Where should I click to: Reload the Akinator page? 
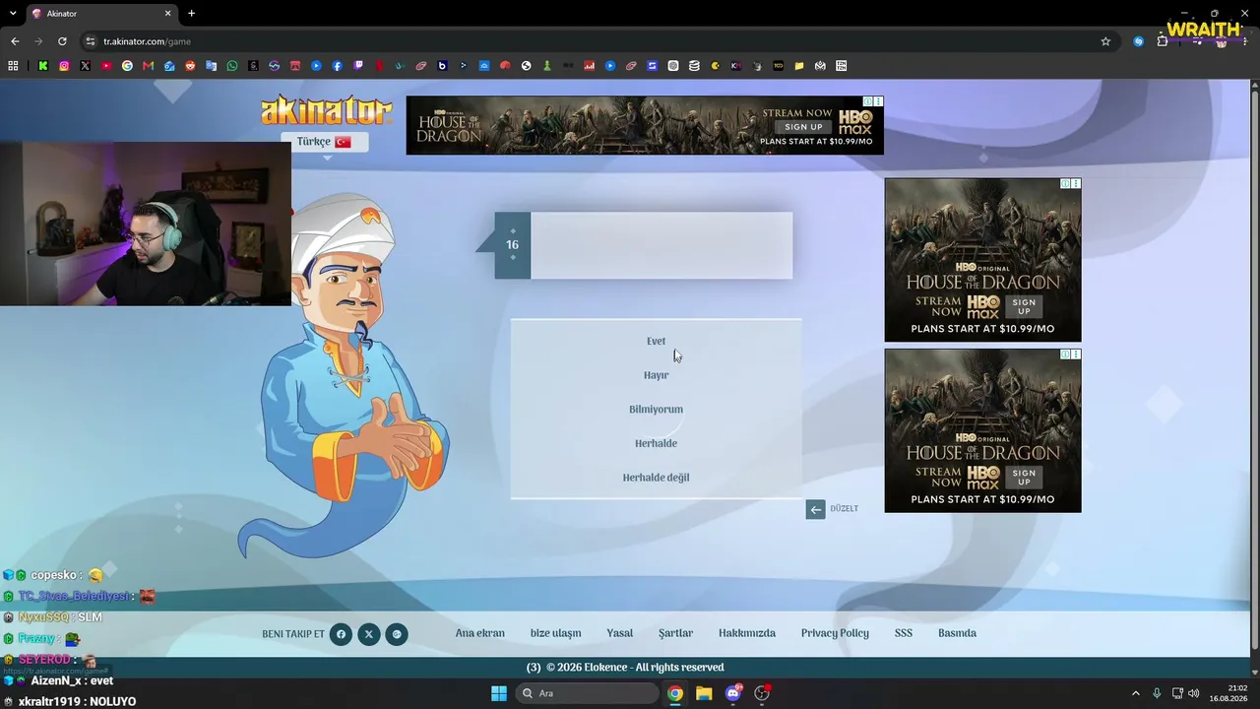tap(62, 41)
